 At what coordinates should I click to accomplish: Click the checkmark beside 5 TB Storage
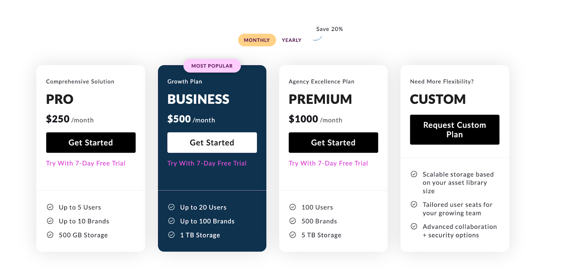point(293,235)
